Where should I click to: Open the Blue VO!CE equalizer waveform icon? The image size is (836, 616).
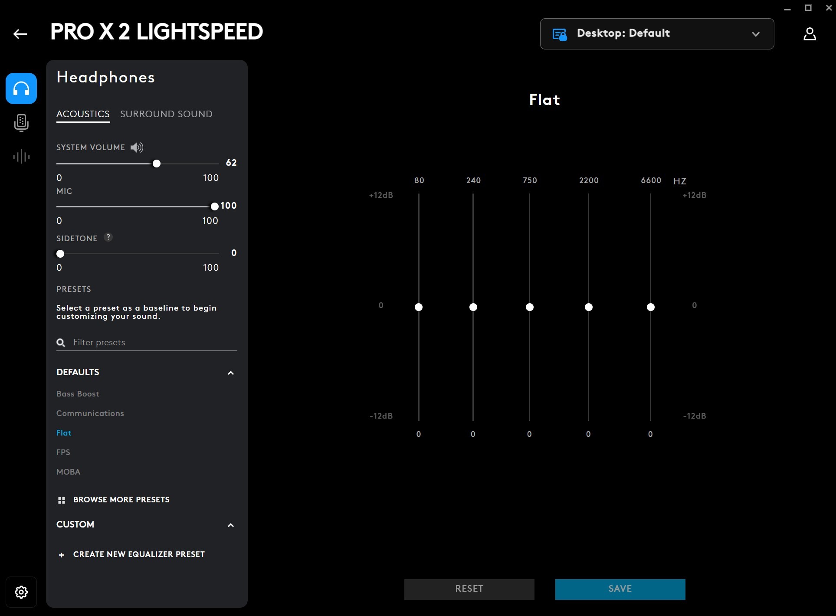(x=21, y=157)
